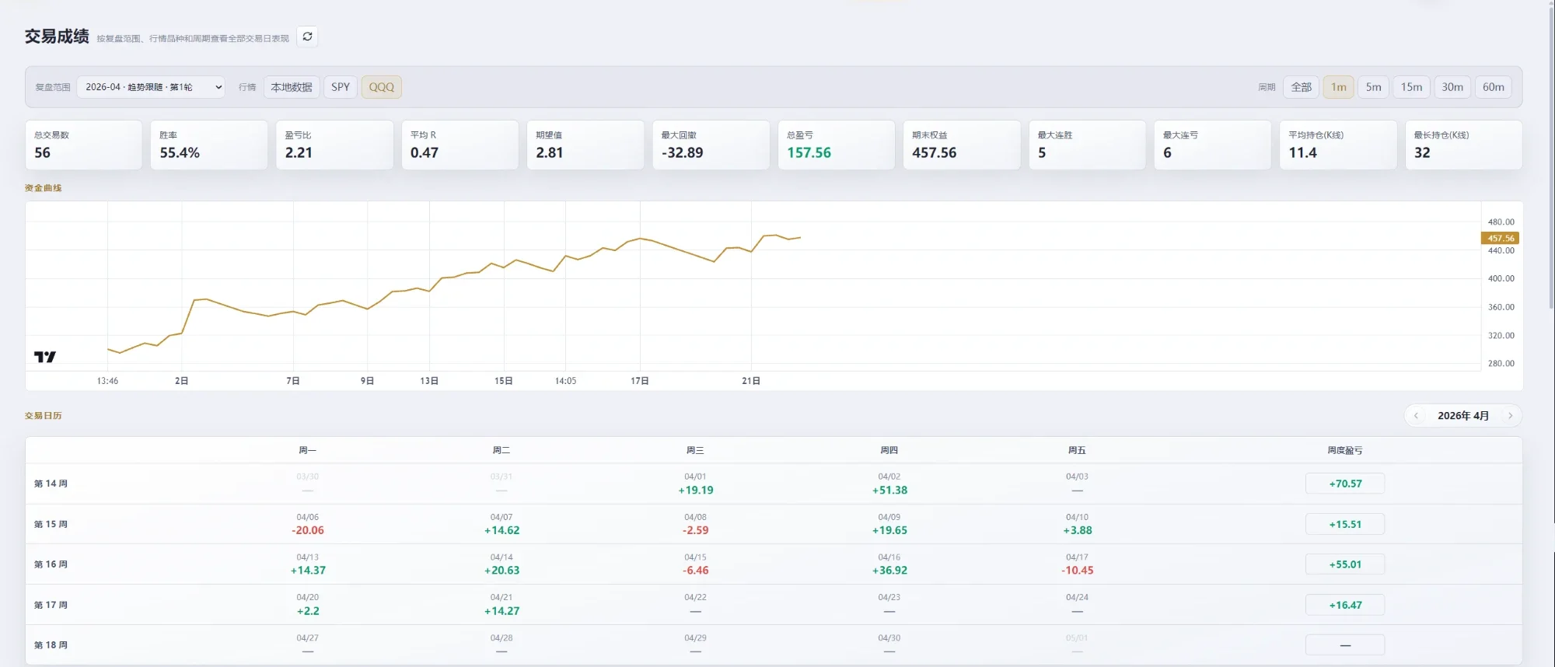This screenshot has height=667, width=1555.
Task: Switch period to 全部
Action: click(1301, 87)
